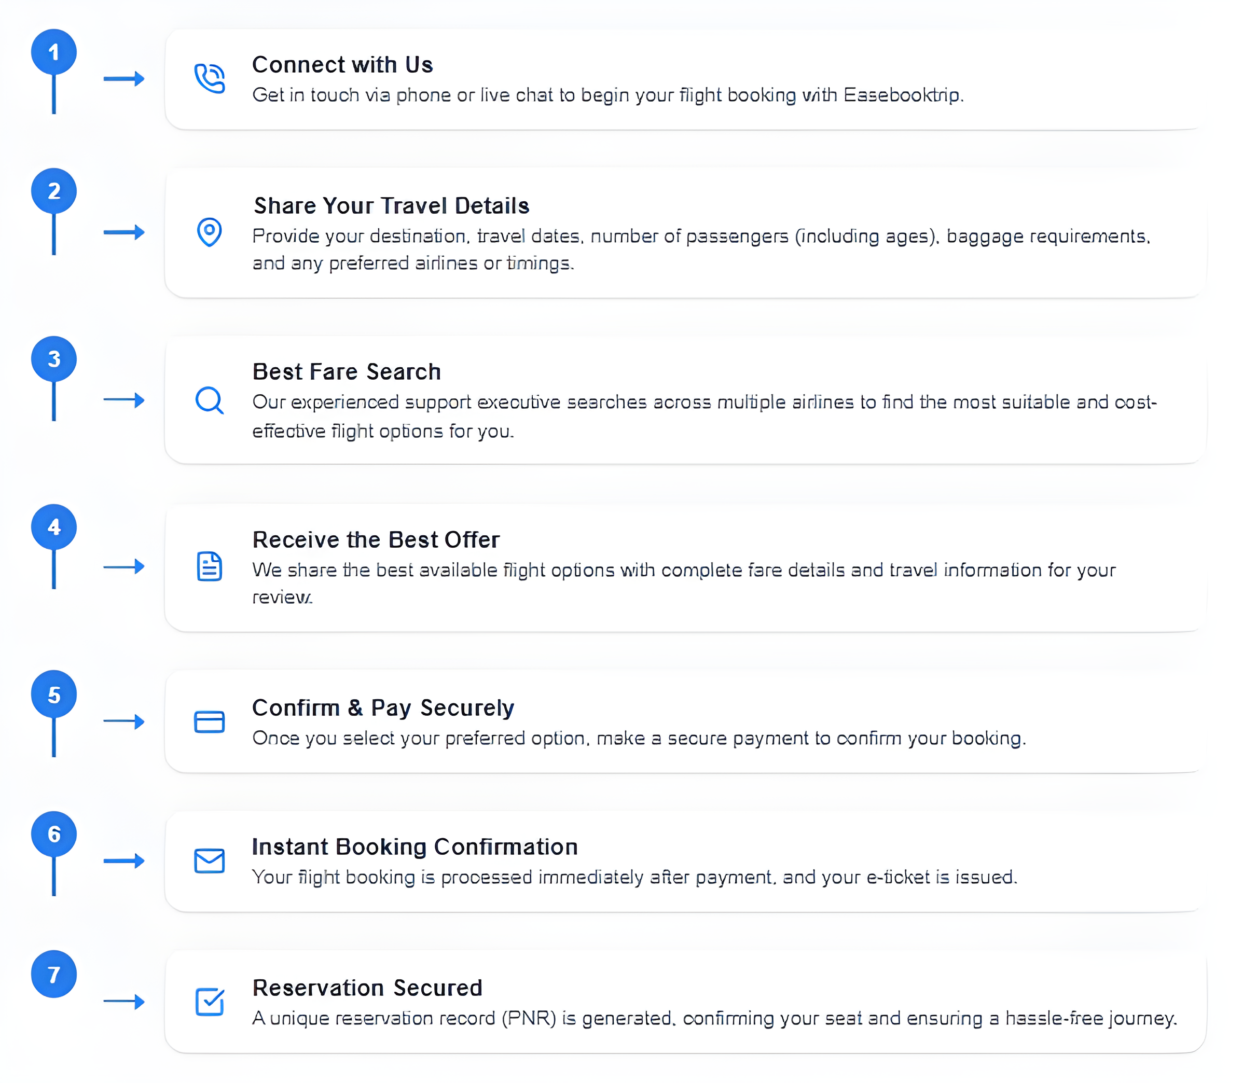Image resolution: width=1243 pixels, height=1083 pixels.
Task: Click the step 2 number circle
Action: [54, 191]
